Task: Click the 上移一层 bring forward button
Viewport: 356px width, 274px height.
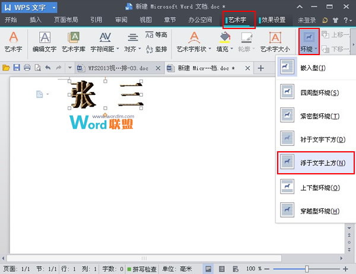Action: (339, 35)
